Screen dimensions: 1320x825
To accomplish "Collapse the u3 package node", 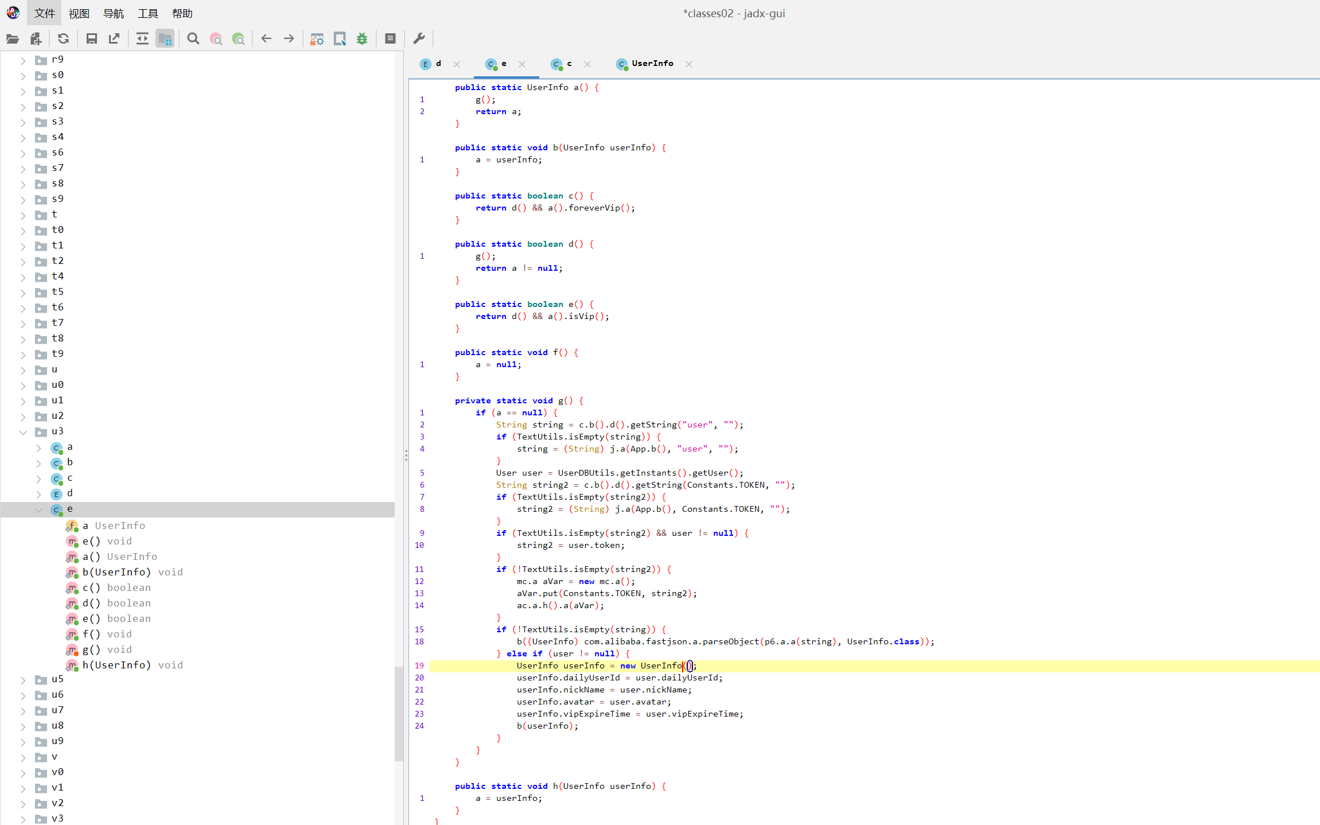I will [24, 432].
